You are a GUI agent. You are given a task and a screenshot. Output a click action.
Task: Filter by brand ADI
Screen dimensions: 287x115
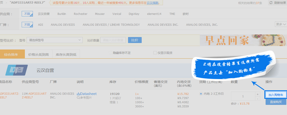tap(40, 25)
